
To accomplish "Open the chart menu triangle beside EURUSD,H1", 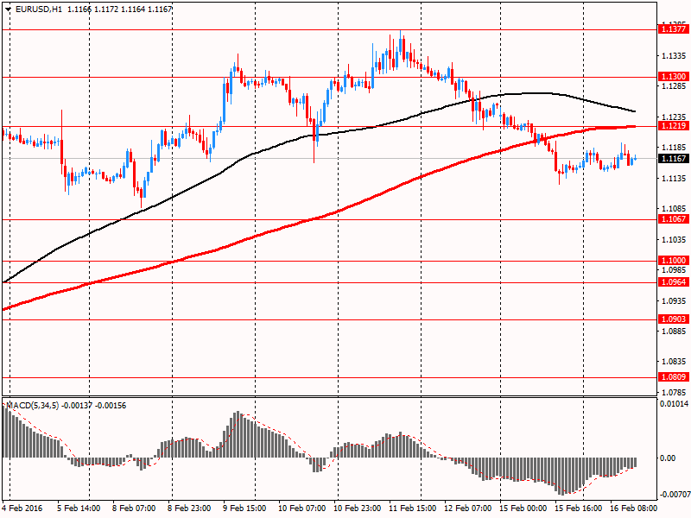I will pos(8,9).
